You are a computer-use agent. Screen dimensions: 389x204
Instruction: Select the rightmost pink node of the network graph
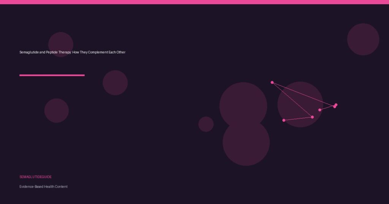pos(335,105)
